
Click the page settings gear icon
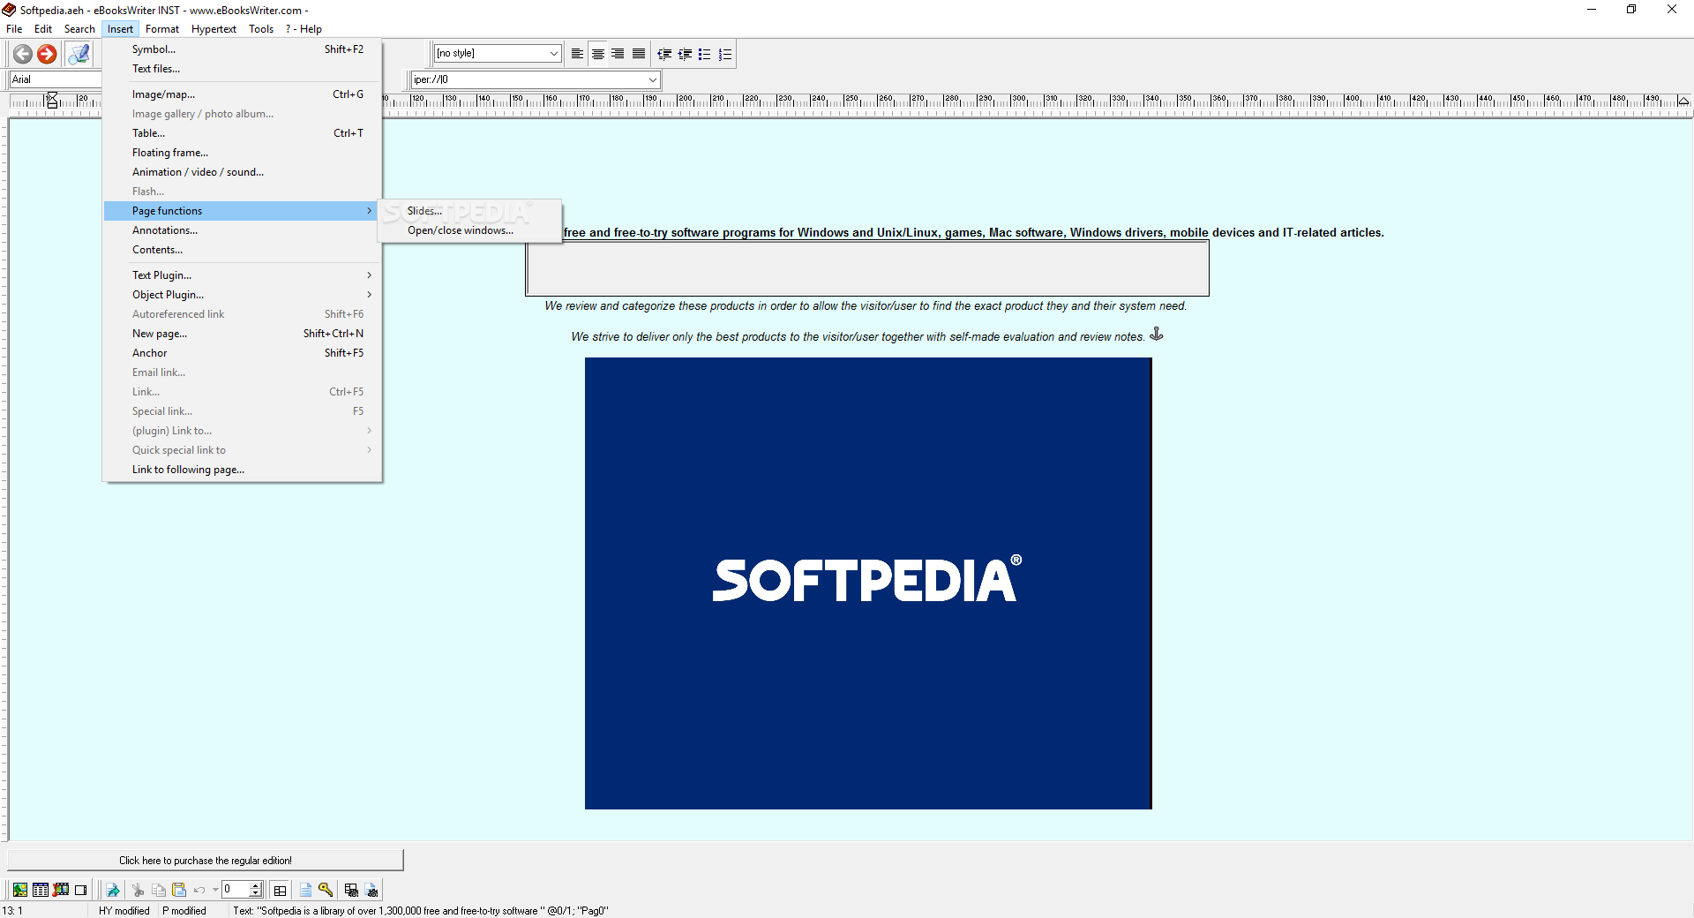(x=371, y=890)
